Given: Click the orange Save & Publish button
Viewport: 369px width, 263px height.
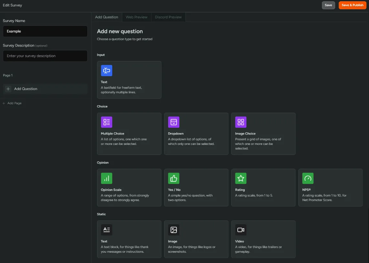Looking at the screenshot, I should click(x=352, y=5).
